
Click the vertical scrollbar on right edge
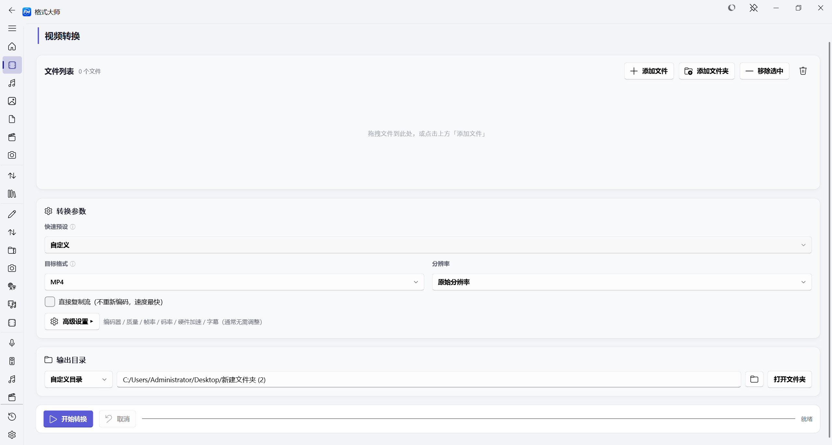point(829,239)
